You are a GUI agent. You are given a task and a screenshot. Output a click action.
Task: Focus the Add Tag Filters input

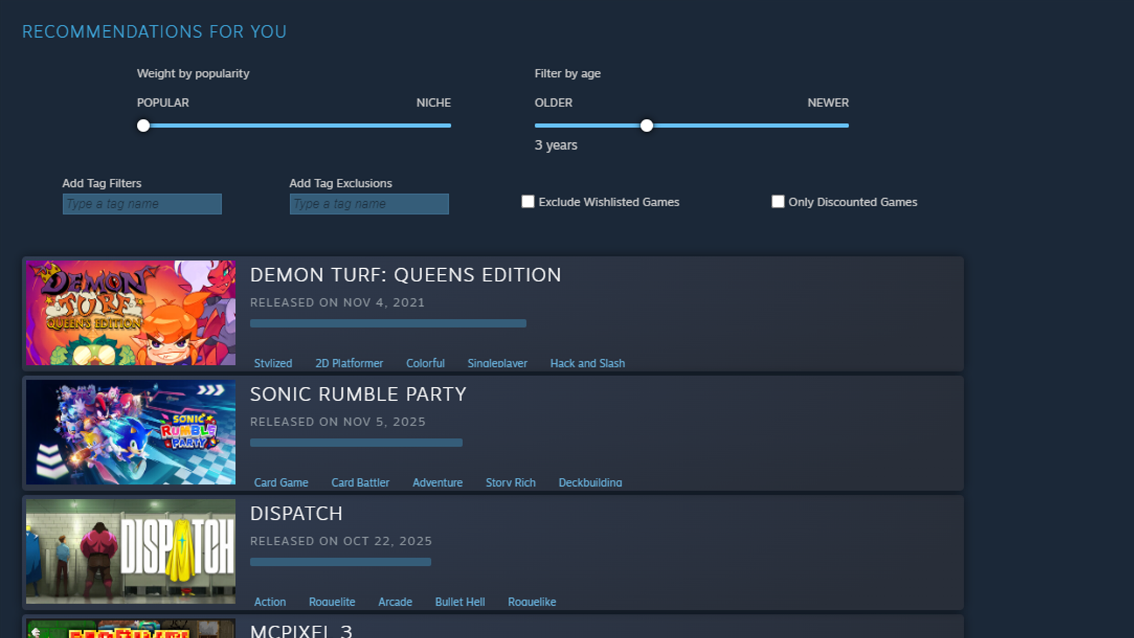pos(142,204)
